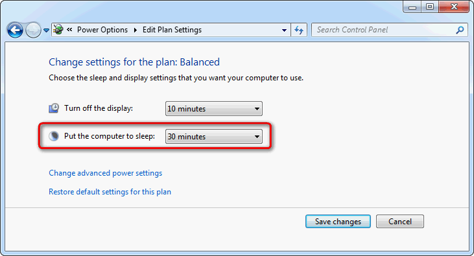
Task: Click Restore default settings for this plan
Action: point(110,192)
